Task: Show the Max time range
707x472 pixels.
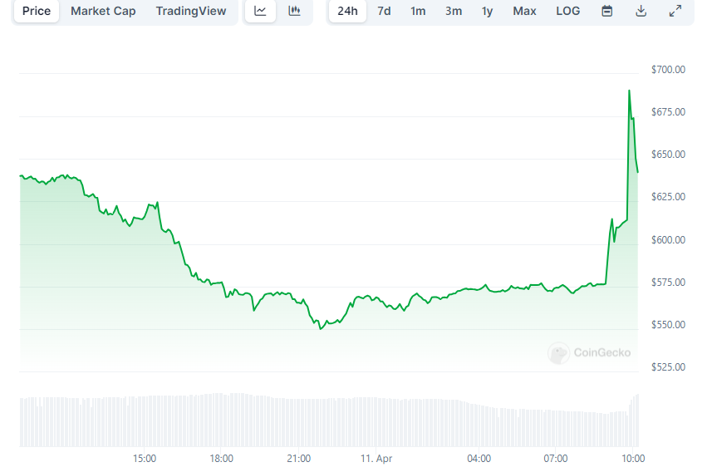Action: coord(524,11)
